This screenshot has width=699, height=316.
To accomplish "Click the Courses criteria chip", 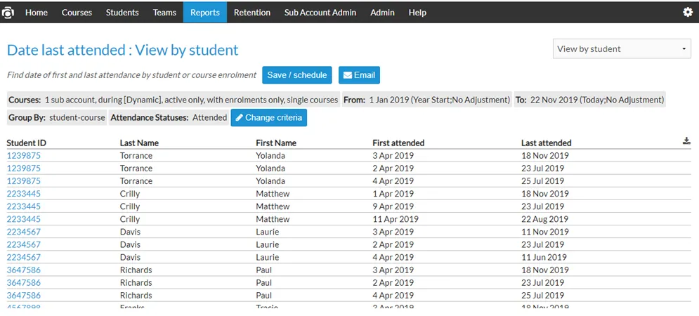I will pyautogui.click(x=174, y=100).
